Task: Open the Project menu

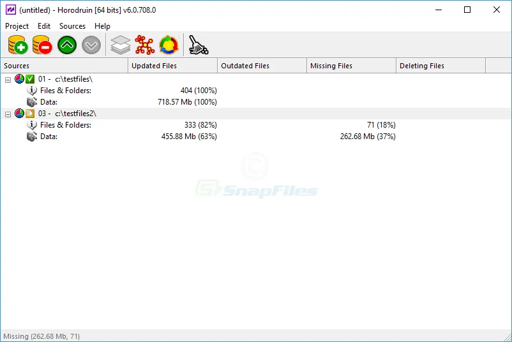Action: tap(17, 26)
